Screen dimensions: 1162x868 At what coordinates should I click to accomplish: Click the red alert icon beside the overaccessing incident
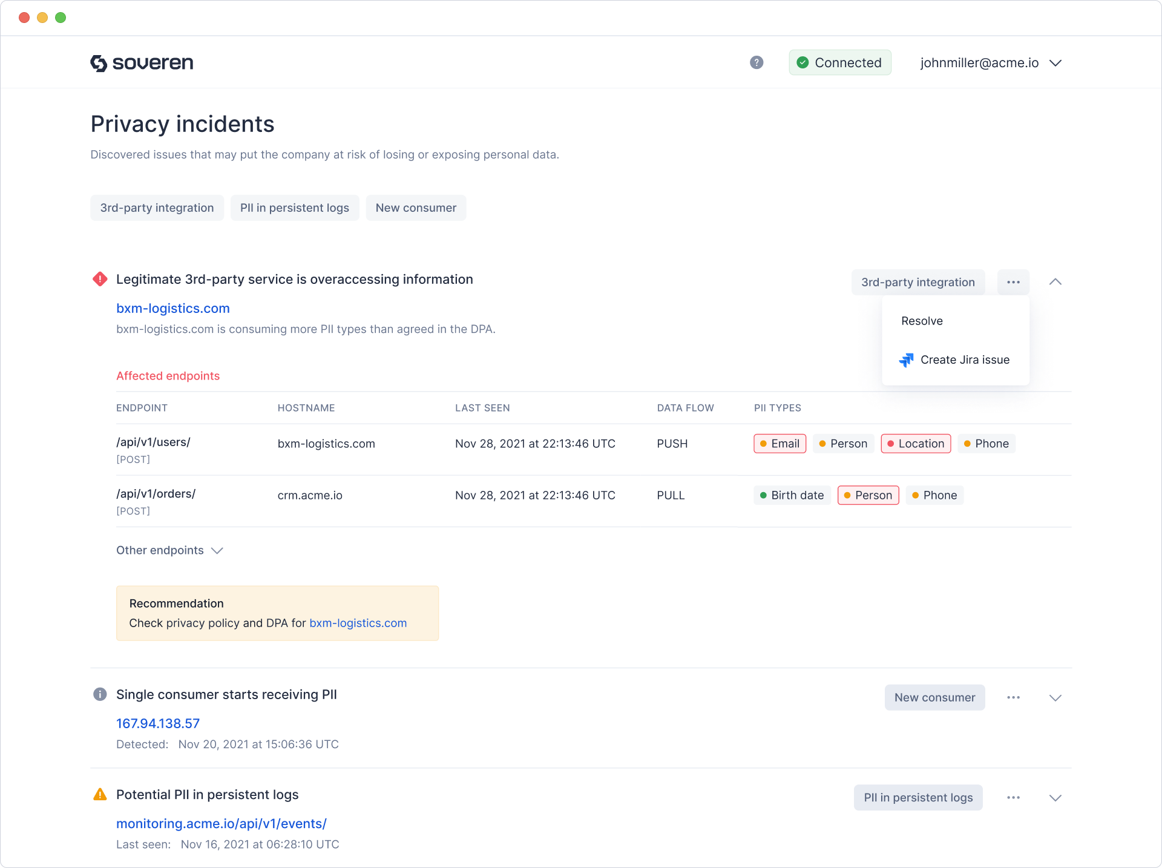[x=100, y=279]
